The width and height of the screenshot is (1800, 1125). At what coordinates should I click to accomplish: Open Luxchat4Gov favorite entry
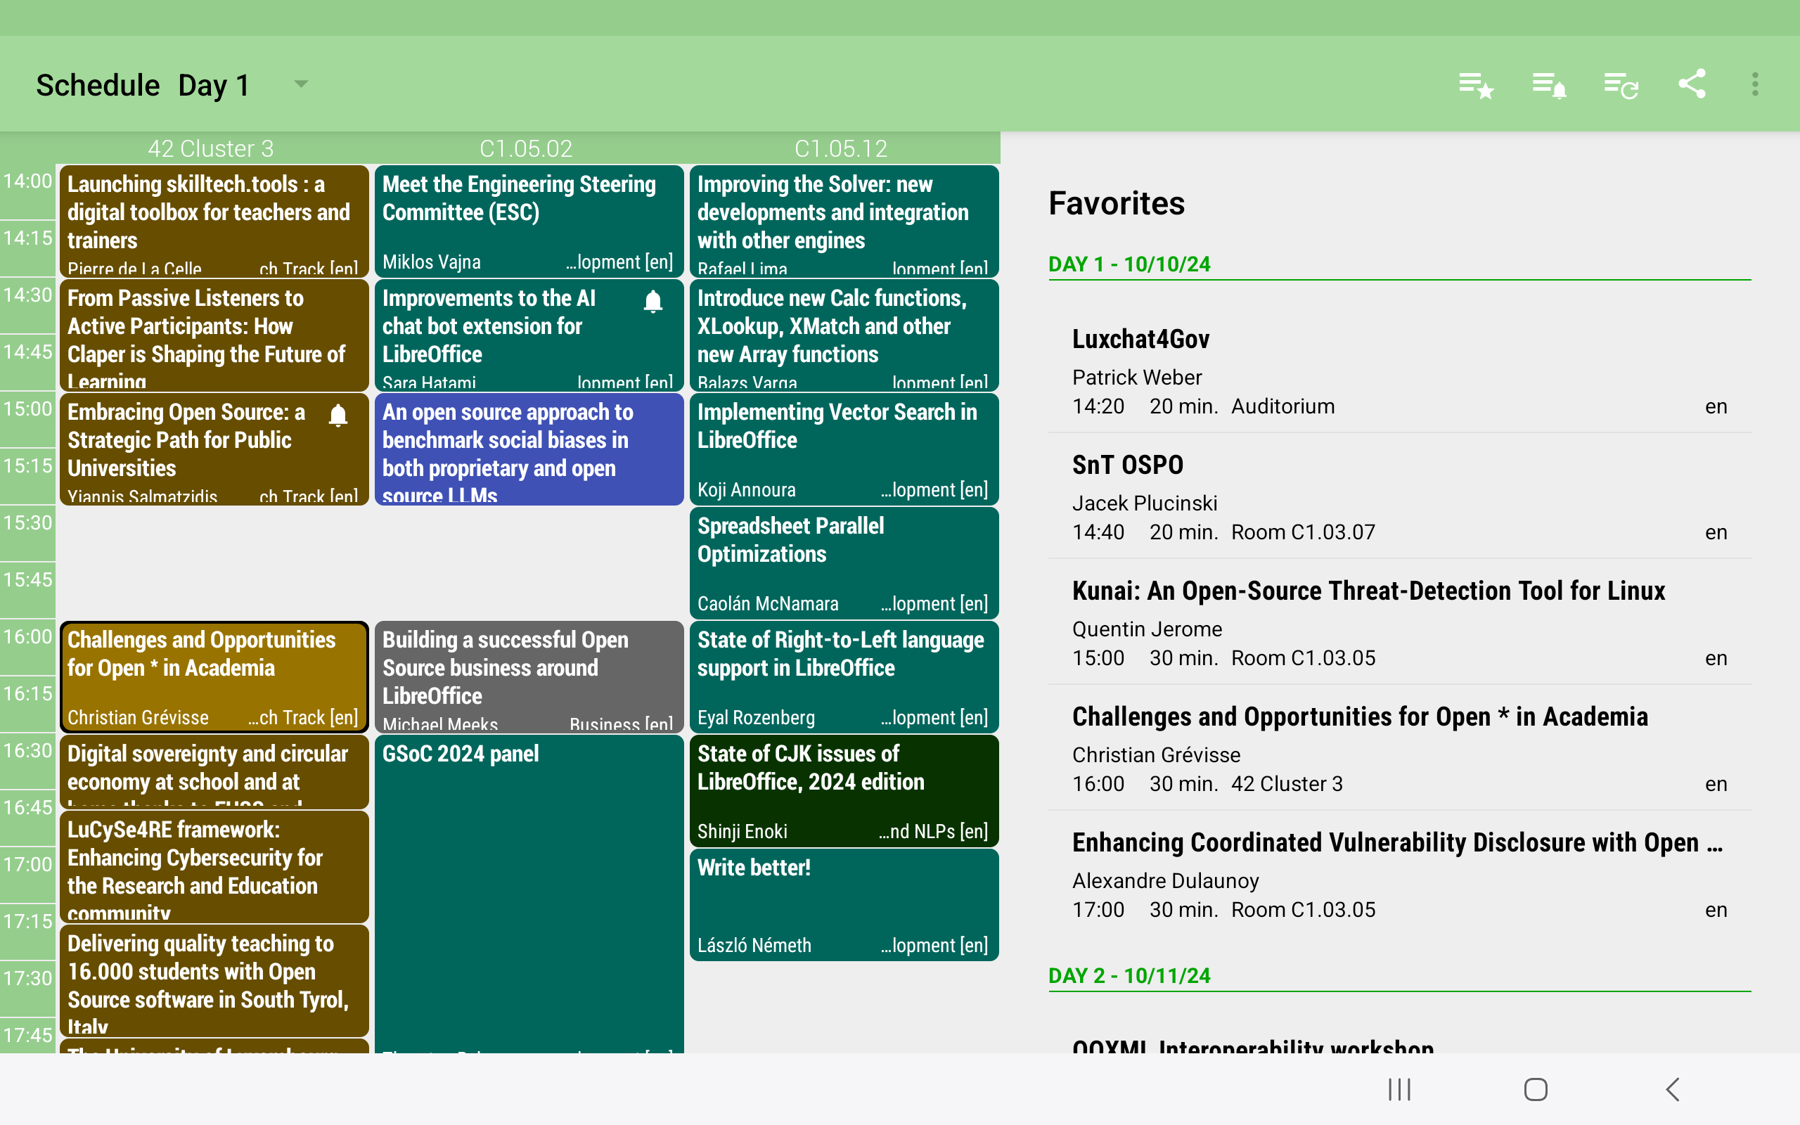[1400, 371]
